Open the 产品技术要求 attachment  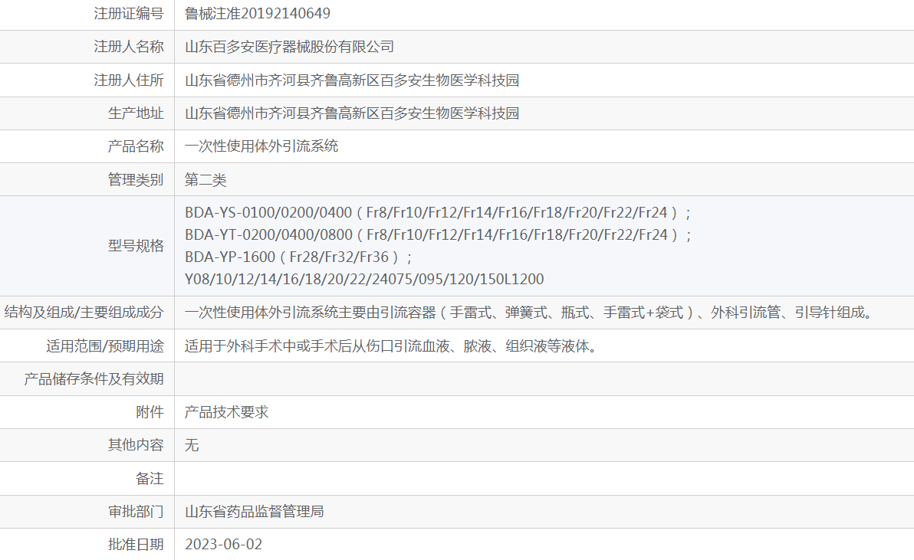coord(227,412)
